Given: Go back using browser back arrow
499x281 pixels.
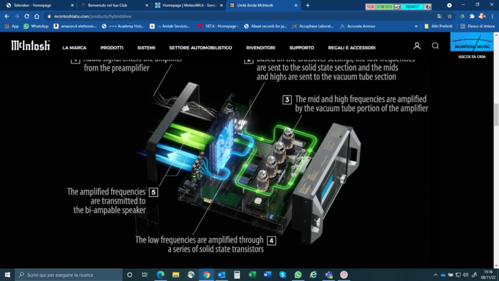Looking at the screenshot, I should 7,16.
